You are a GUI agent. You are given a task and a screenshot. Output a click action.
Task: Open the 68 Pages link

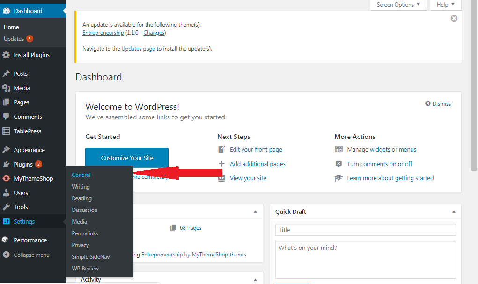point(191,228)
